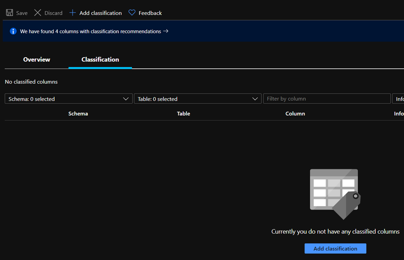Sort by the Schema column header
The height and width of the screenshot is (260, 404).
tap(78, 113)
